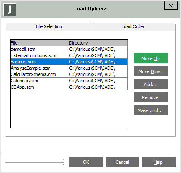Select the CalculatorSchema.scm entry
The image size is (181, 173).
click(69, 74)
